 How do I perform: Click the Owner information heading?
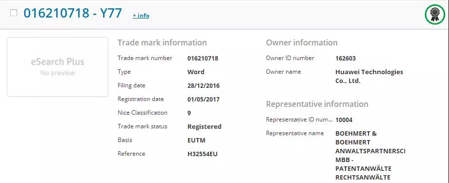[x=302, y=42]
